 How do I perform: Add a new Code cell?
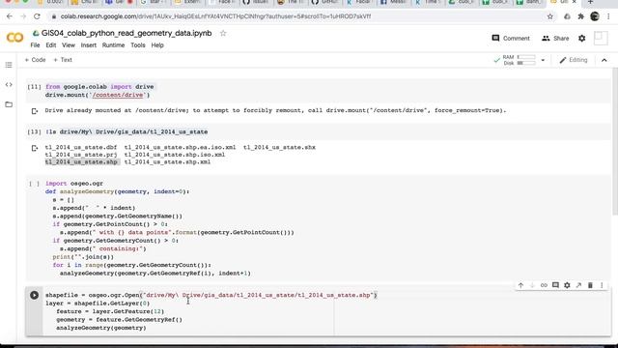pyautogui.click(x=35, y=60)
